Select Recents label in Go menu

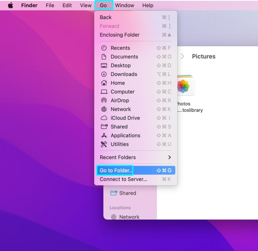(x=120, y=48)
